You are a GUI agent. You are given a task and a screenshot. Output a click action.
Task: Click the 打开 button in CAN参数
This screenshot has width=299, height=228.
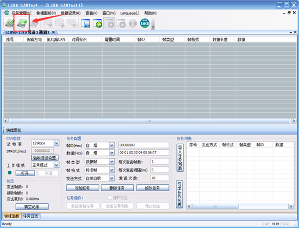point(25,173)
